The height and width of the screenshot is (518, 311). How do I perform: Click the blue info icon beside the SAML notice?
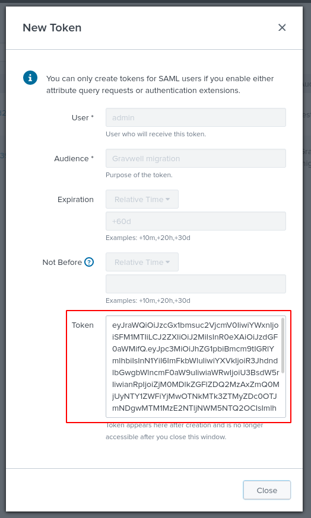point(30,78)
